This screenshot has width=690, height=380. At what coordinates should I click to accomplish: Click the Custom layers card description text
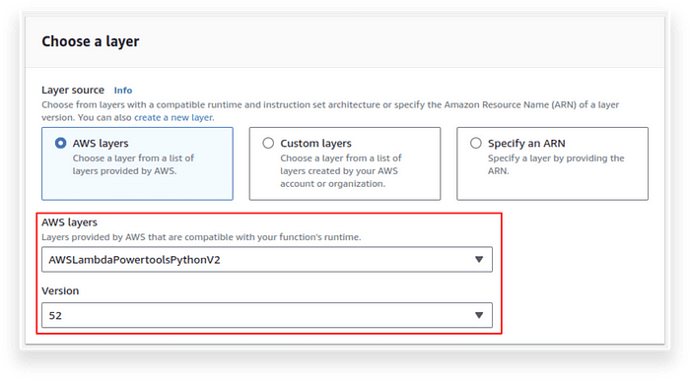pyautogui.click(x=341, y=171)
